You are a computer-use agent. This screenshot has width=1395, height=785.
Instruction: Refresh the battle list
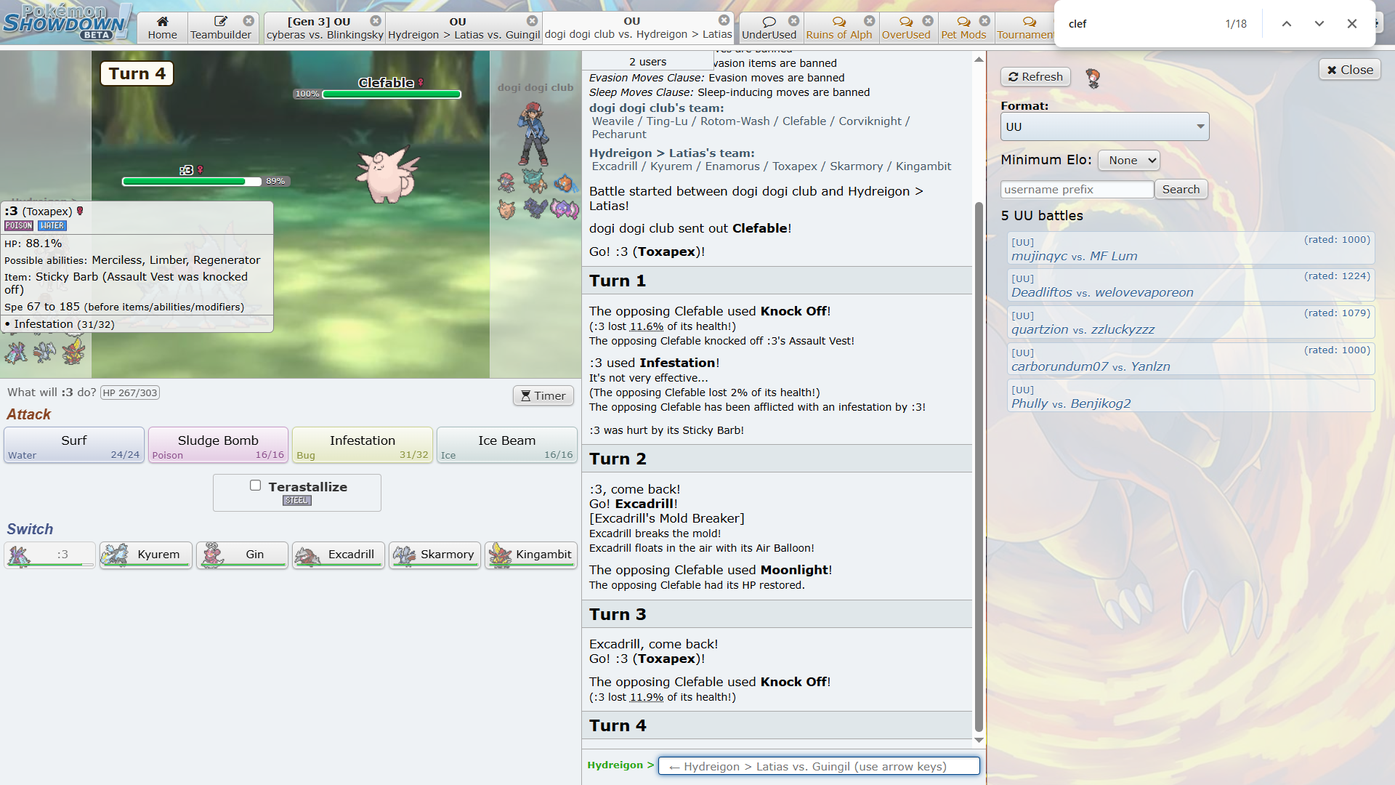tap(1035, 76)
